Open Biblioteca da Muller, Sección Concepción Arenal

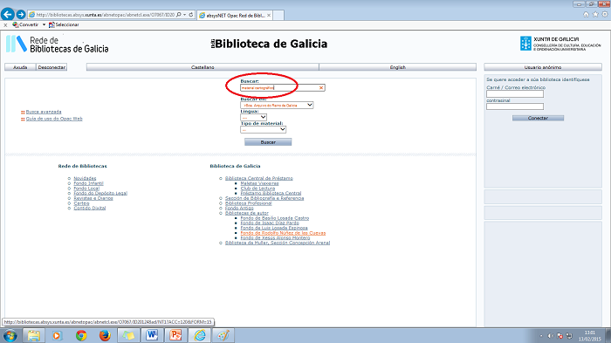278,243
